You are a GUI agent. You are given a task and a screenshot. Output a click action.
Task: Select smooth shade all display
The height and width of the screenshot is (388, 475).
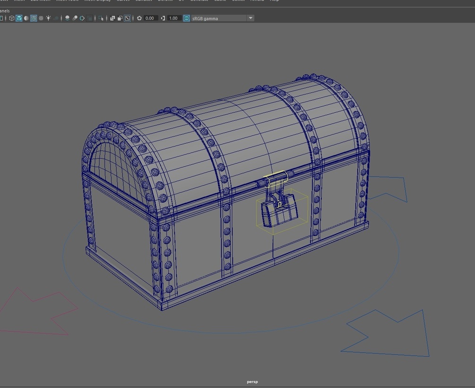tap(19, 18)
